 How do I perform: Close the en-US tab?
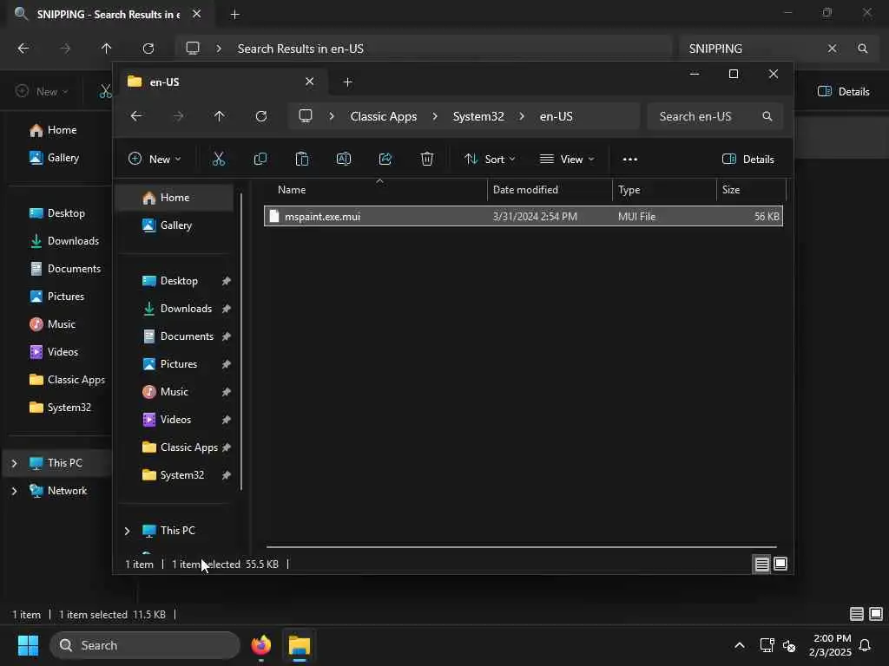(x=310, y=82)
